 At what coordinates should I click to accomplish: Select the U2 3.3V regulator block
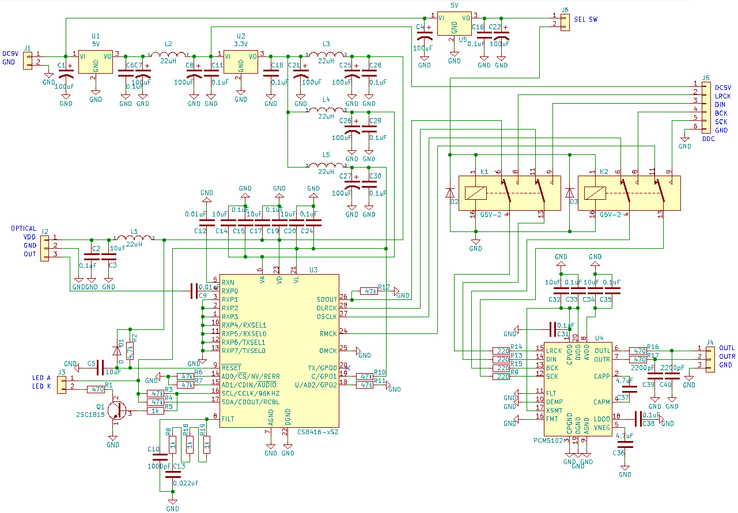pyautogui.click(x=241, y=62)
